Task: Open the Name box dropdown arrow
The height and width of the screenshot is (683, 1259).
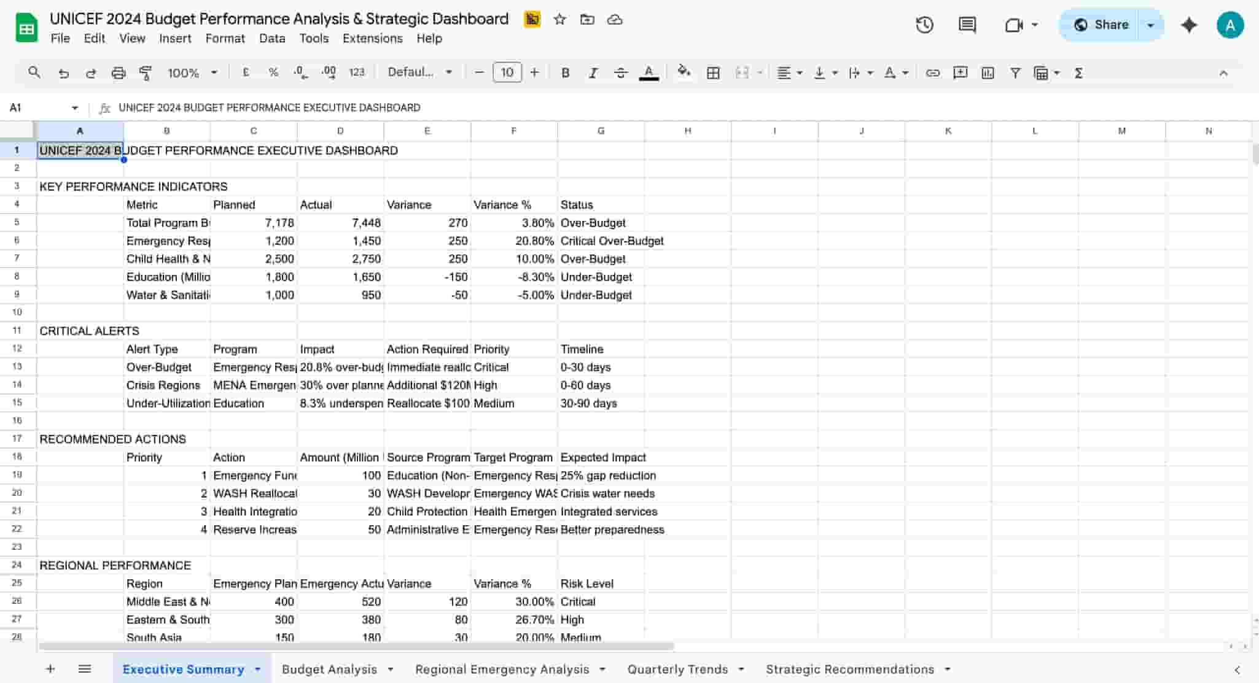Action: [75, 108]
